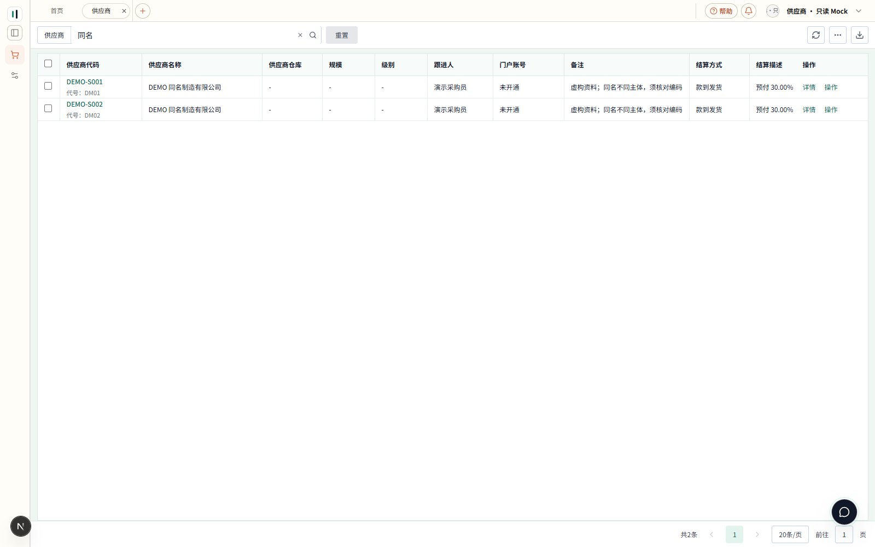Image resolution: width=875 pixels, height=547 pixels.
Task: Select page 1 in pagination
Action: 734,534
